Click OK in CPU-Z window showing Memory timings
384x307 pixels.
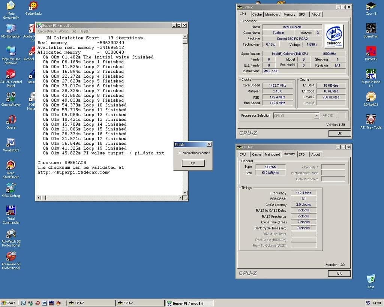339,274
